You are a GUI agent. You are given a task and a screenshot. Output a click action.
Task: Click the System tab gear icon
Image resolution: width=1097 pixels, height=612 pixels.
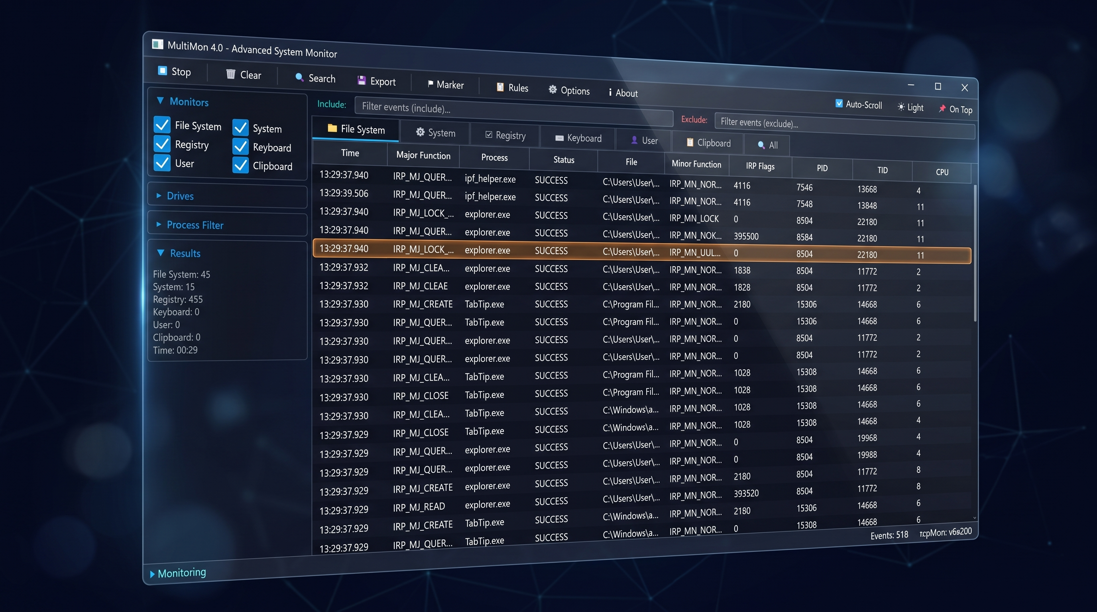click(420, 132)
